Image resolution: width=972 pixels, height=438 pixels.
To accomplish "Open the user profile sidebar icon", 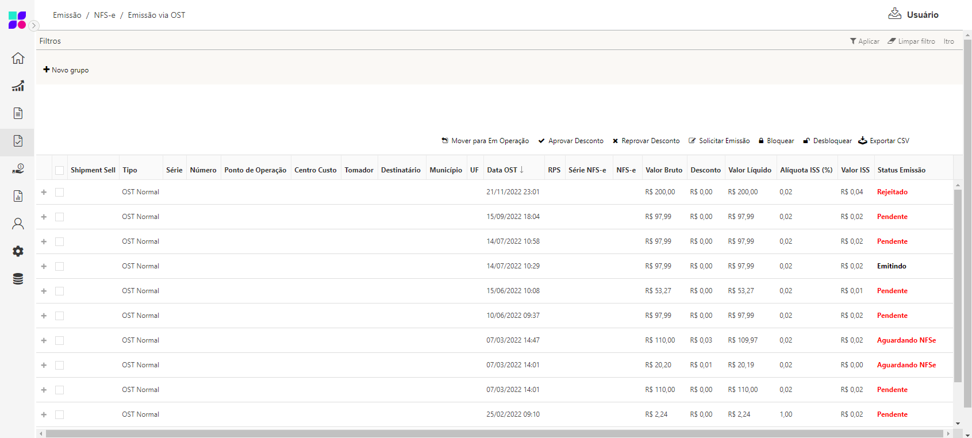I will 18,224.
